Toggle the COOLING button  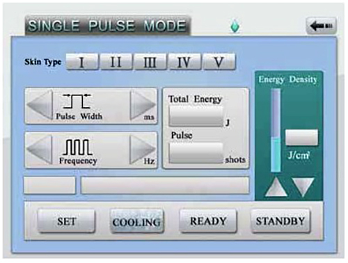pos(136,221)
